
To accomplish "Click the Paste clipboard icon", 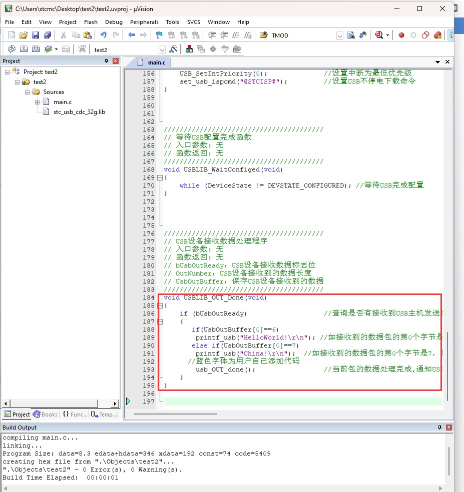I will 88,35.
